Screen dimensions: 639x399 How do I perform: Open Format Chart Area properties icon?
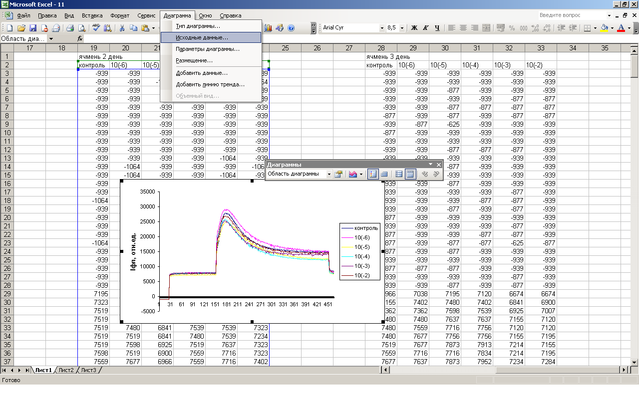click(x=338, y=174)
